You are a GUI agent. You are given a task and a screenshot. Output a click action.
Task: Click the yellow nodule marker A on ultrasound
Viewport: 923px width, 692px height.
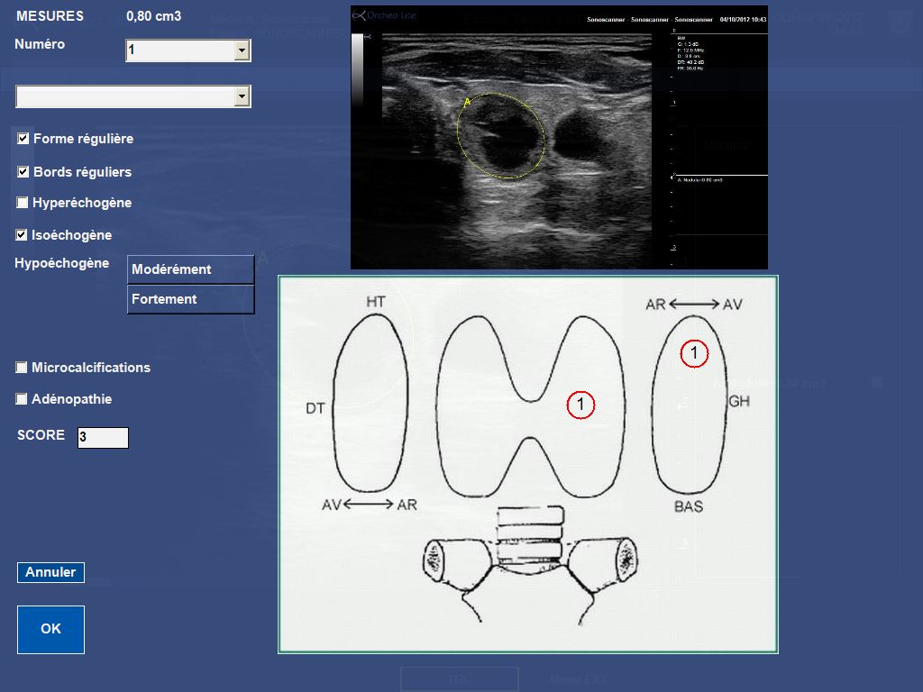(467, 102)
